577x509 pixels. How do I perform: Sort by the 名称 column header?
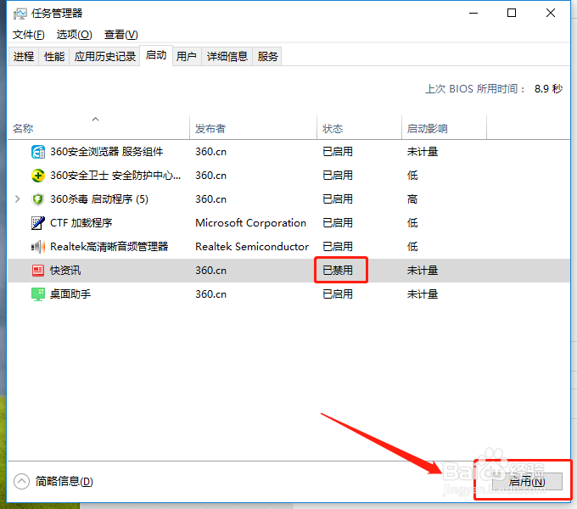(x=98, y=127)
